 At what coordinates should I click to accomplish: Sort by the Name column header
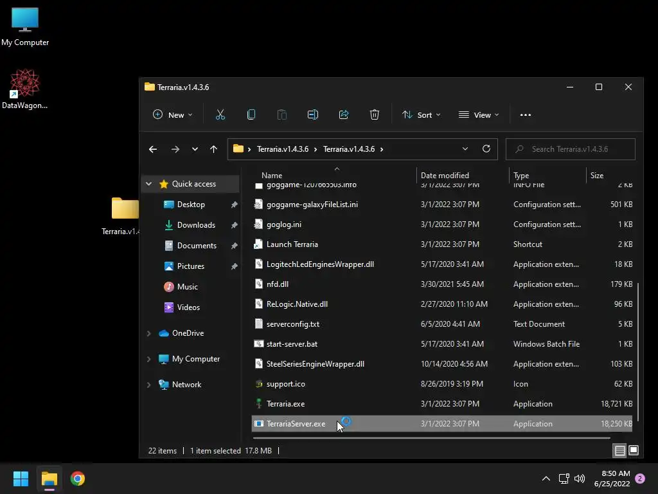pyautogui.click(x=272, y=176)
